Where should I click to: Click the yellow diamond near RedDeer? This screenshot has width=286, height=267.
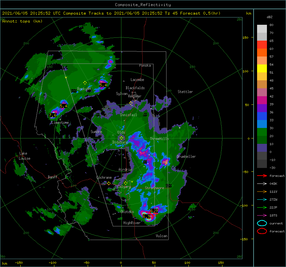click(131, 103)
